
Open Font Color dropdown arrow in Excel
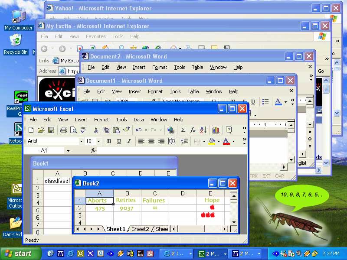tap(233, 141)
